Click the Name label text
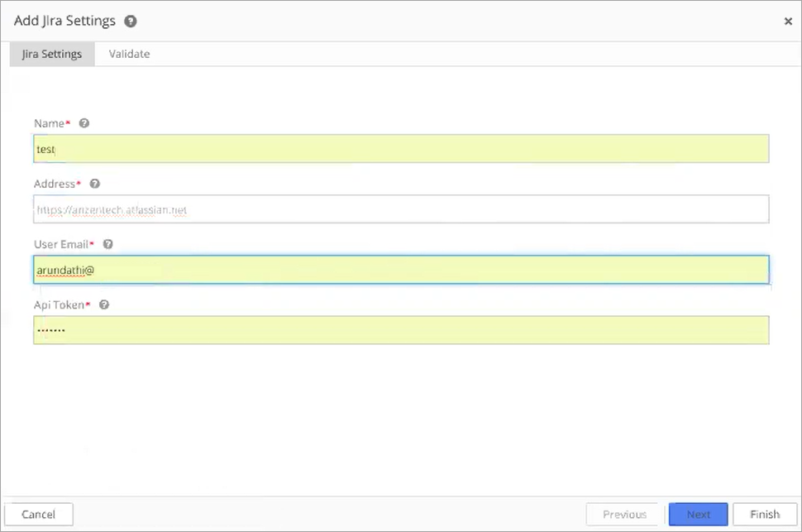The height and width of the screenshot is (532, 802). coord(49,123)
